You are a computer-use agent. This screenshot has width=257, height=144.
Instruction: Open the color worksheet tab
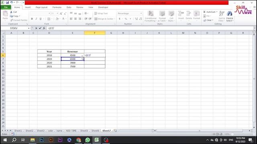coord(51,131)
